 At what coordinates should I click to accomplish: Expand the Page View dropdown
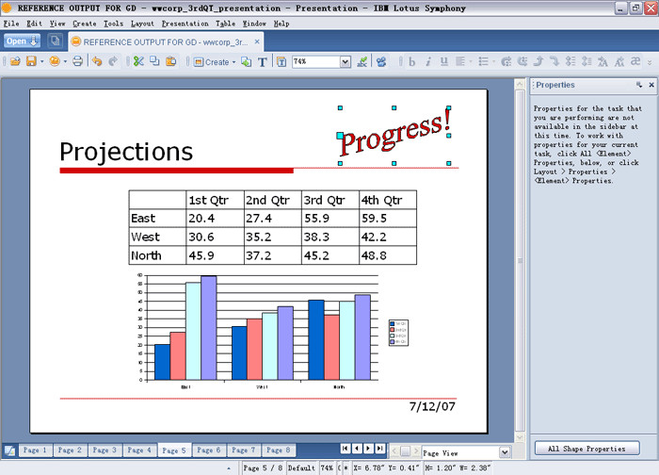click(505, 452)
